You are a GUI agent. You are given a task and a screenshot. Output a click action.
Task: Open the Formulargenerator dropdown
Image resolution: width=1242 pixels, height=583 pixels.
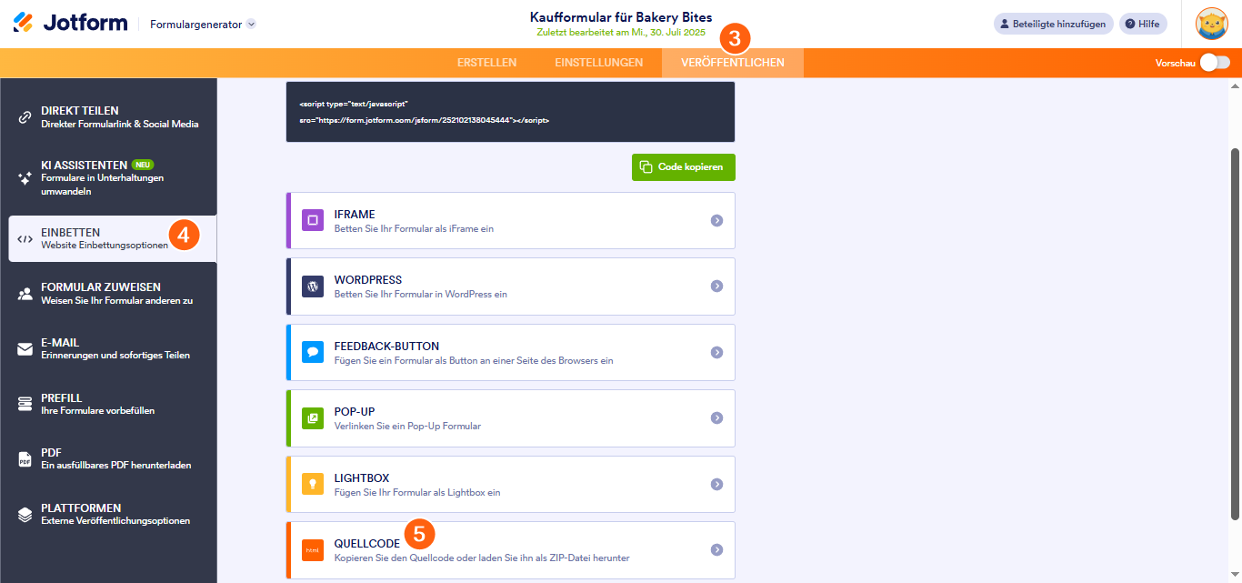click(203, 25)
